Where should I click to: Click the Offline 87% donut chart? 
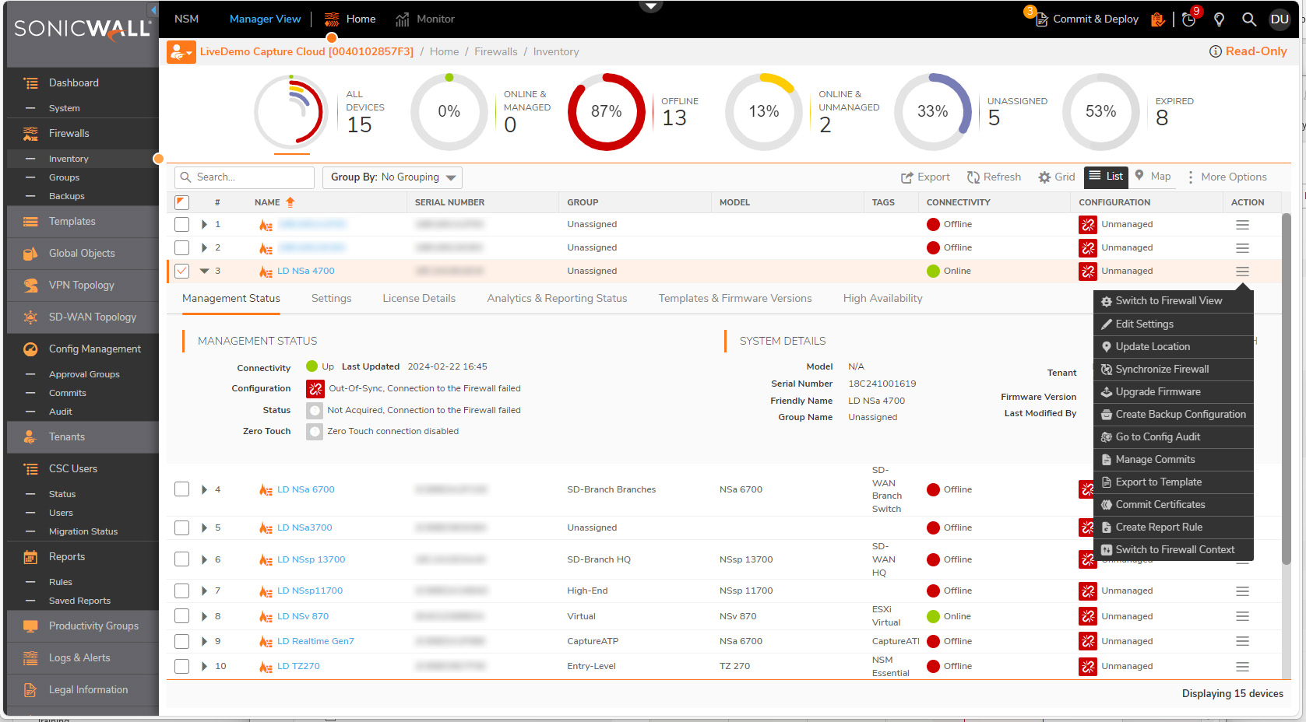(x=606, y=112)
